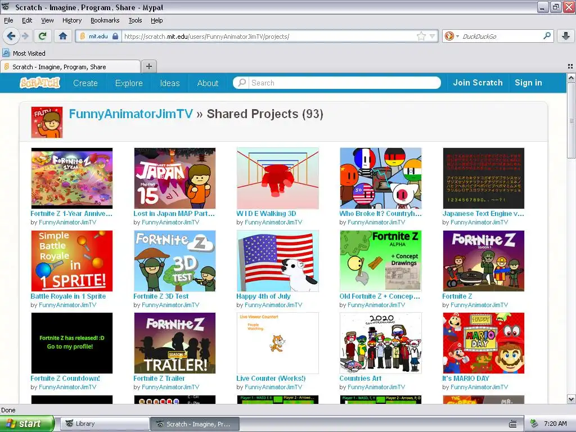The height and width of the screenshot is (432, 576).
Task: Click the browser URL address field
Action: [x=269, y=37]
